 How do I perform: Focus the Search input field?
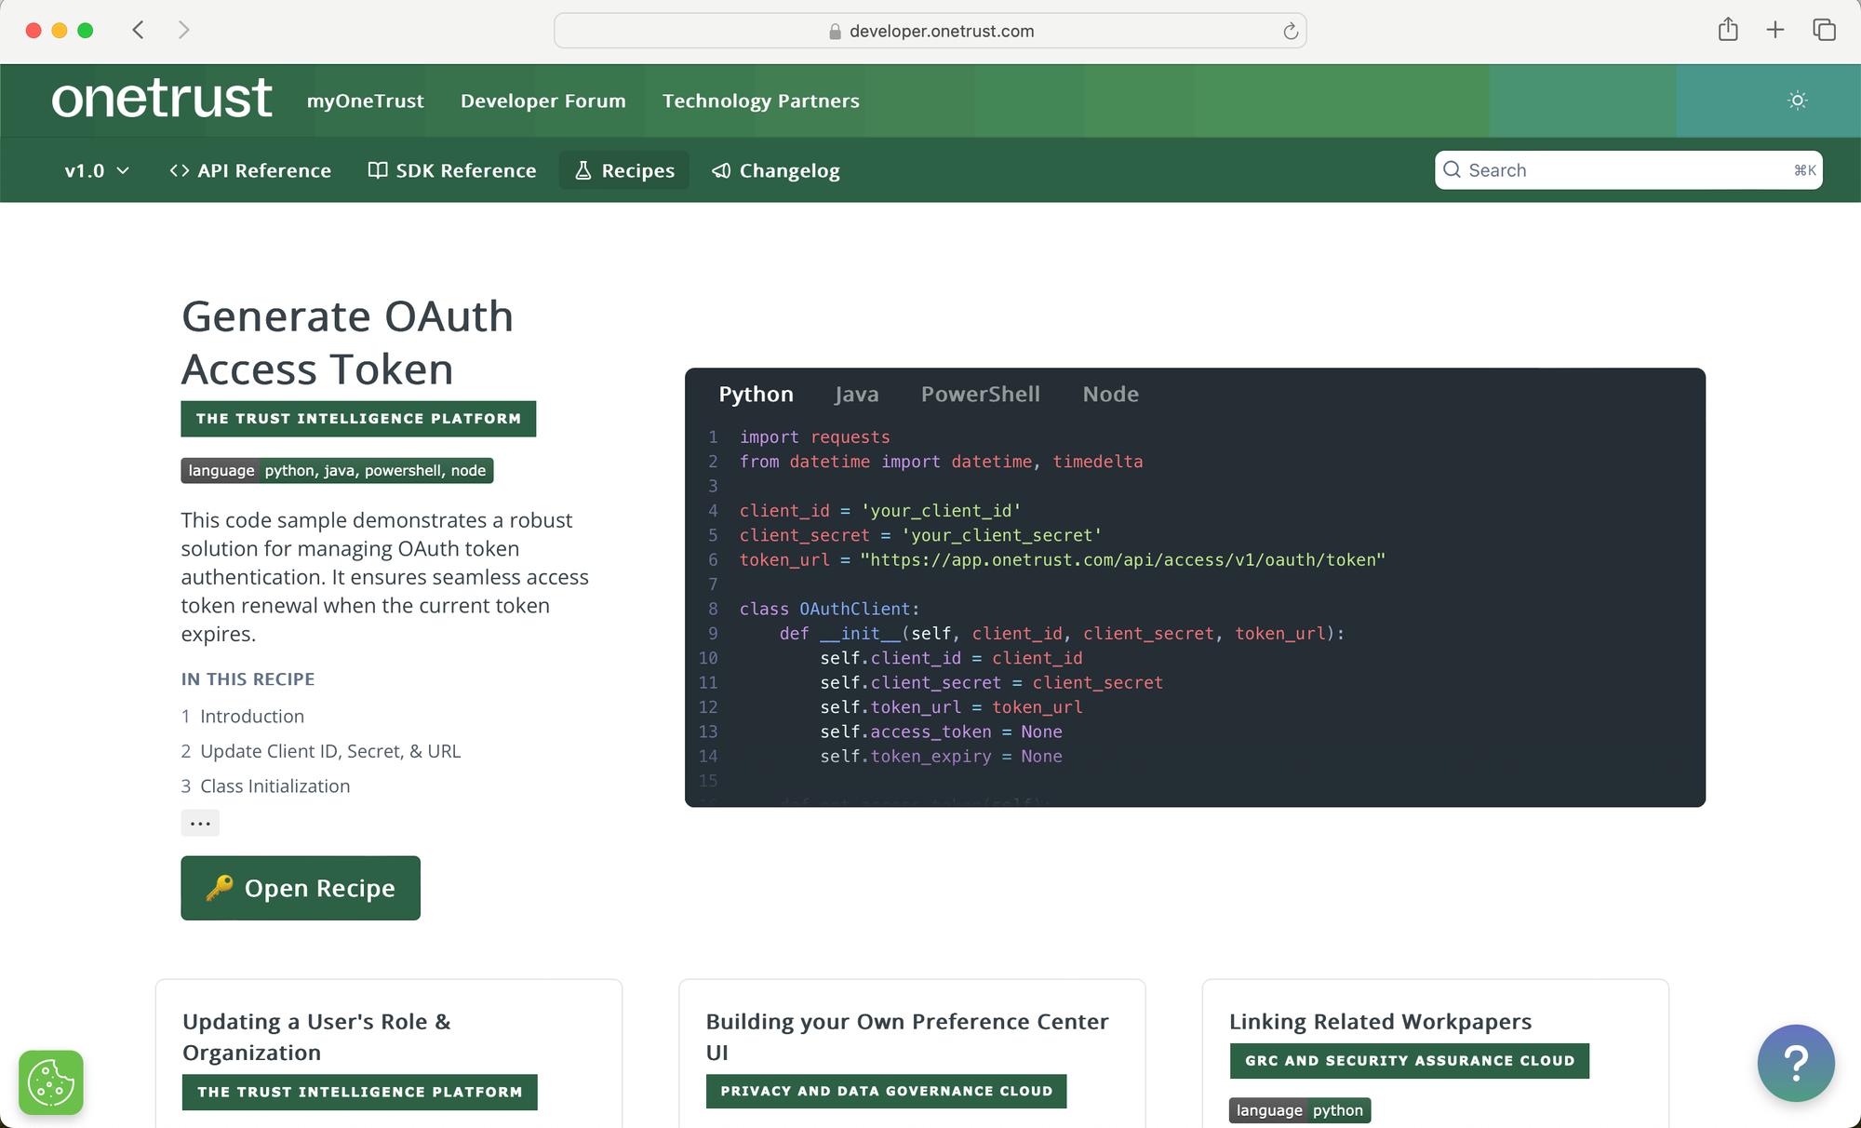pyautogui.click(x=1627, y=170)
